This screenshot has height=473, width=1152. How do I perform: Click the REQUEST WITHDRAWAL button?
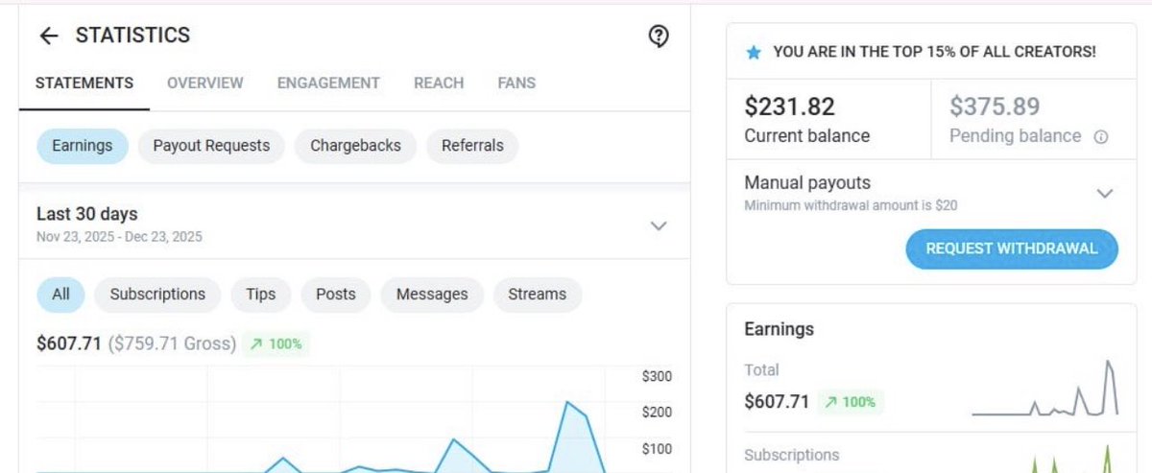[1012, 249]
